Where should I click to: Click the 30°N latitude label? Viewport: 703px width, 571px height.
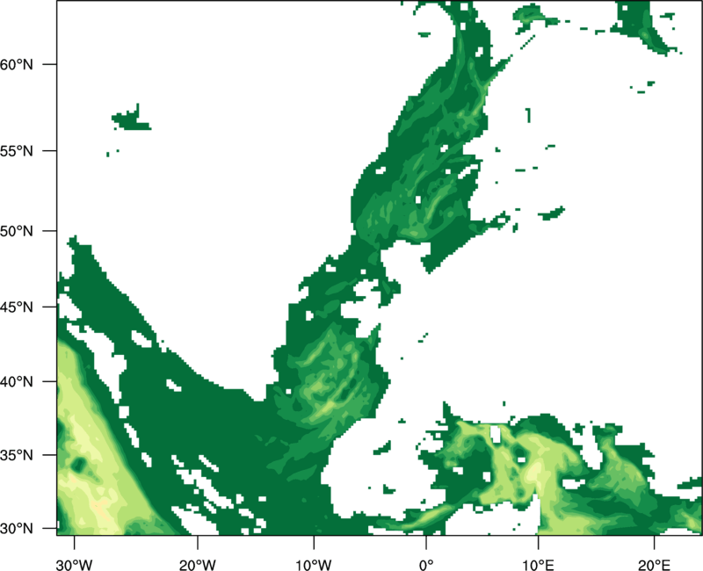(x=17, y=529)
